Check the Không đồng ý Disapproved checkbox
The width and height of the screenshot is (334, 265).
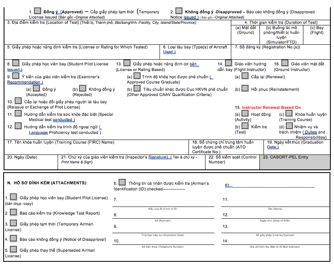(x=179, y=11)
